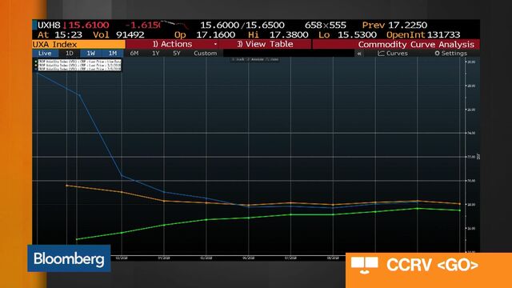Click the UXA Index security field
Viewport: 512px width, 288px height.
point(78,45)
